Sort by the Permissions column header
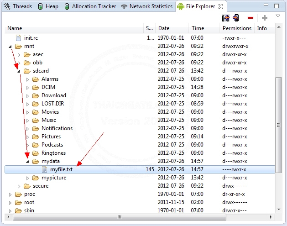This screenshot has height=226, width=287. (x=237, y=28)
